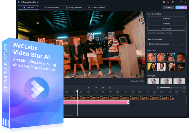Click the + Add button
Viewport: 194px width, 134px height.
coord(168,7)
